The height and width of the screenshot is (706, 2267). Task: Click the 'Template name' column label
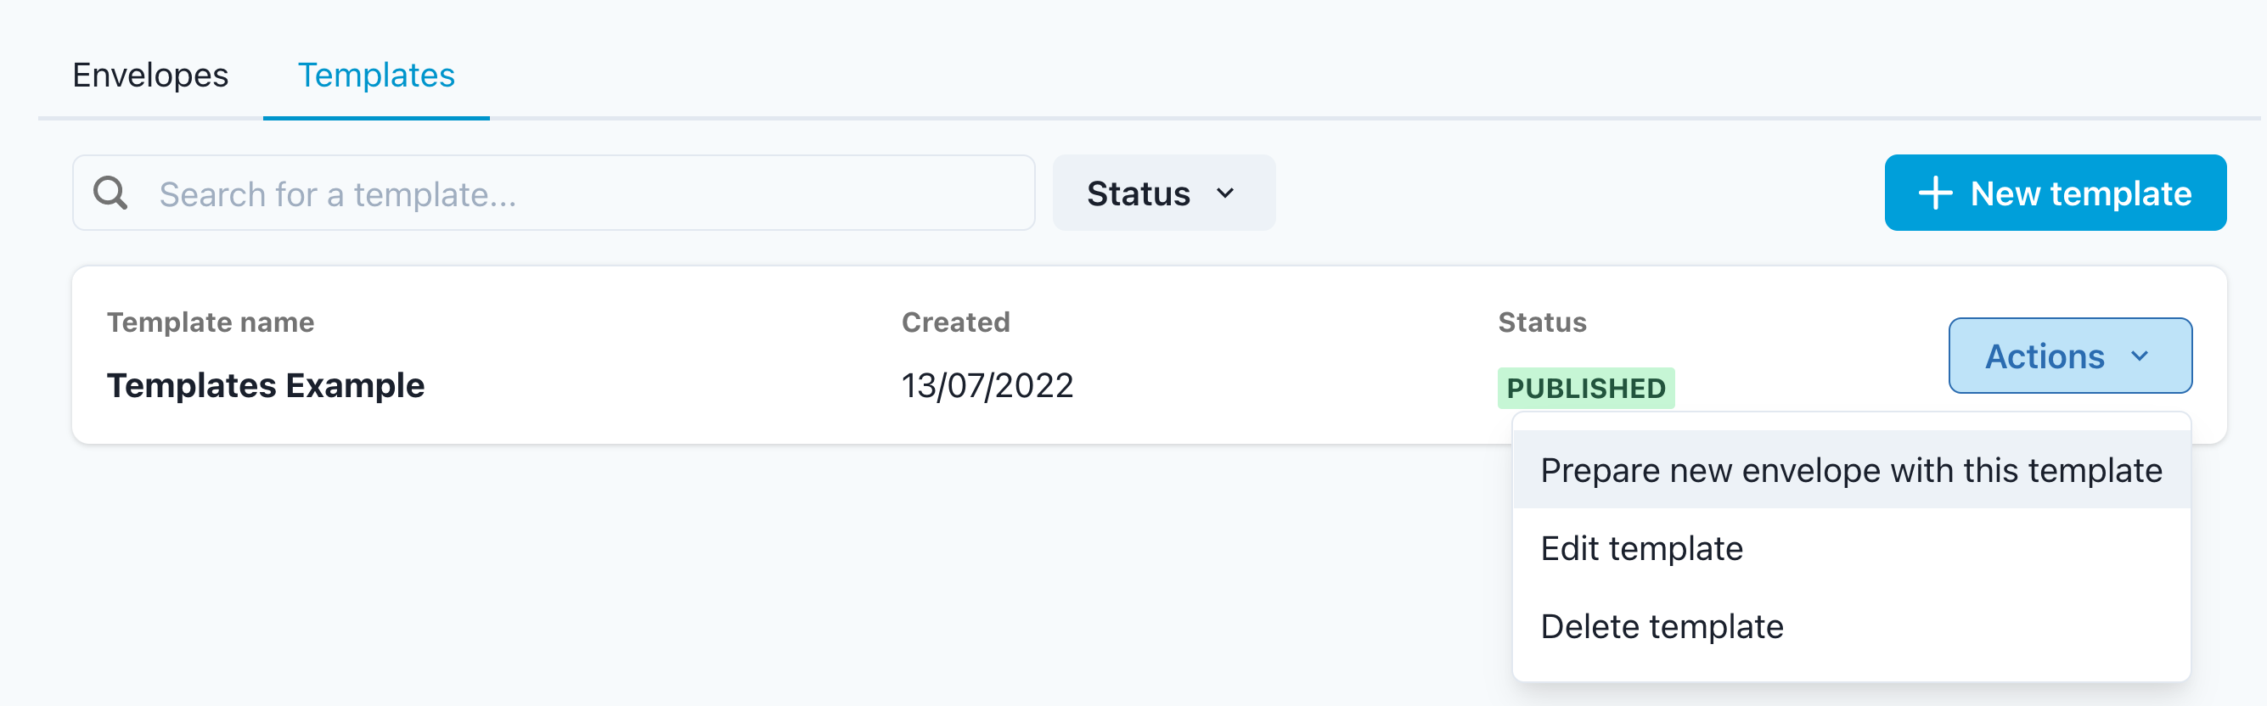pyautogui.click(x=211, y=322)
